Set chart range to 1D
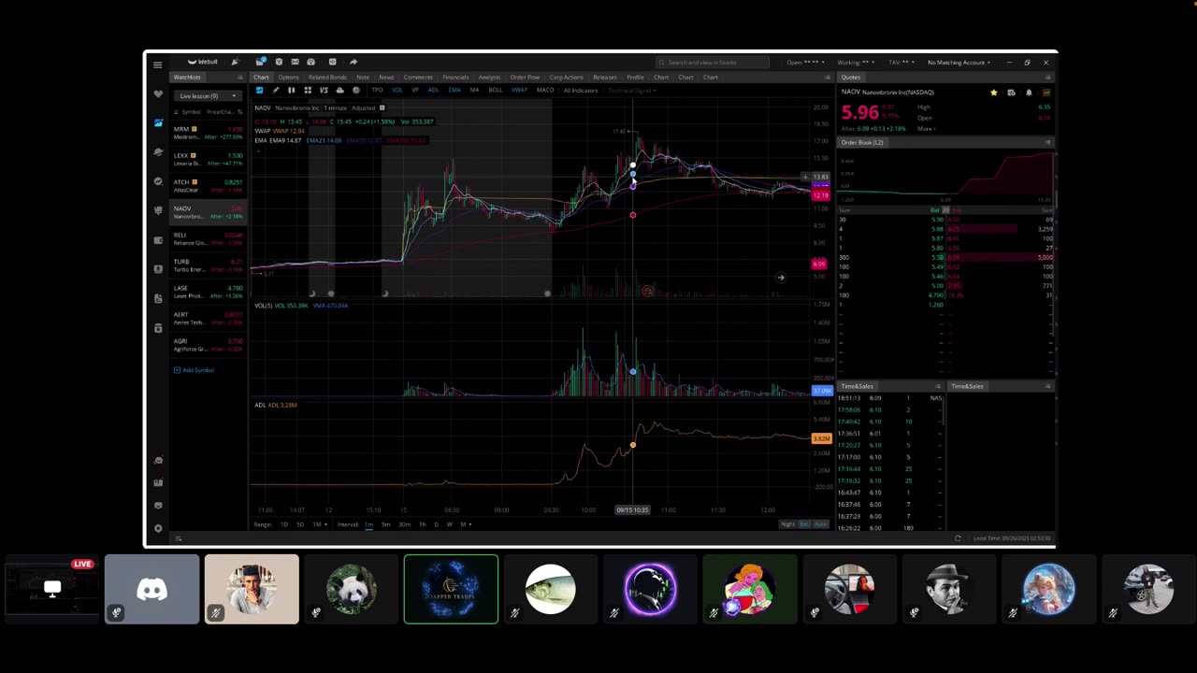 (284, 524)
